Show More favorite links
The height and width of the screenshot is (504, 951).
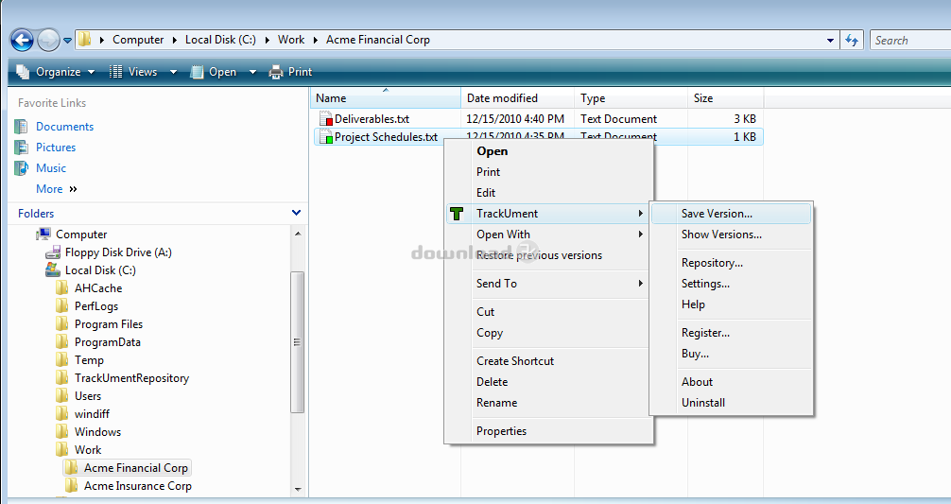coord(57,188)
